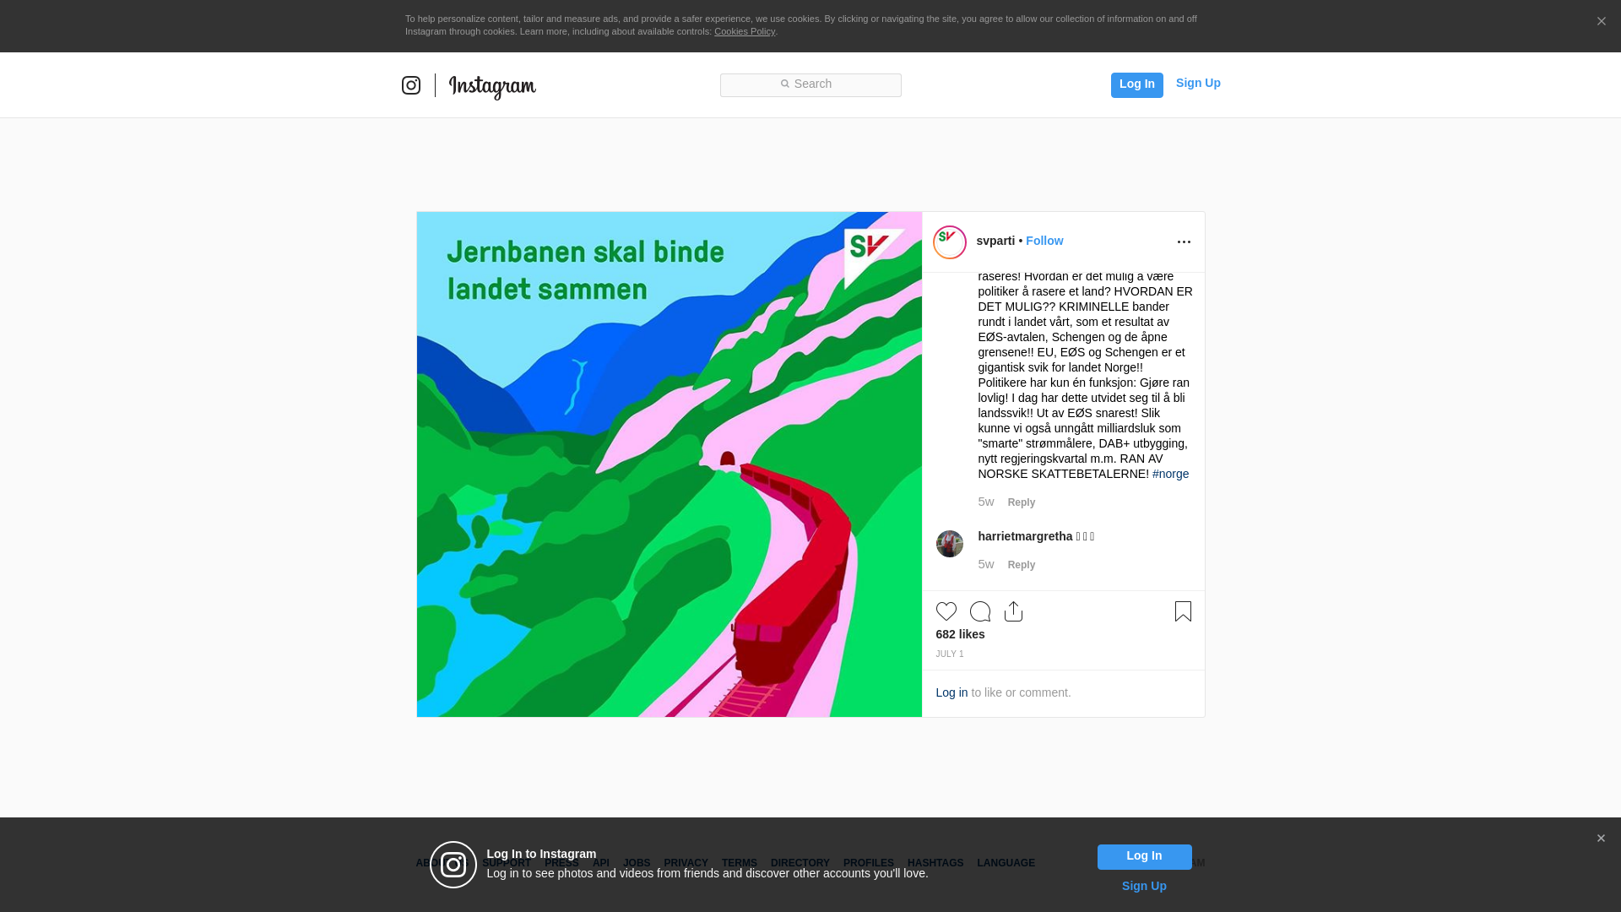Open the comment bubble icon
Viewport: 1621px width, 912px height.
coord(980,611)
